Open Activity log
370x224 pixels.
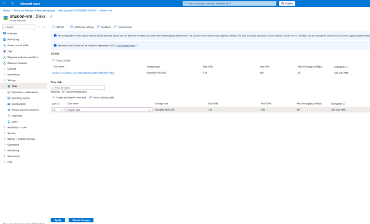[x=13, y=39]
